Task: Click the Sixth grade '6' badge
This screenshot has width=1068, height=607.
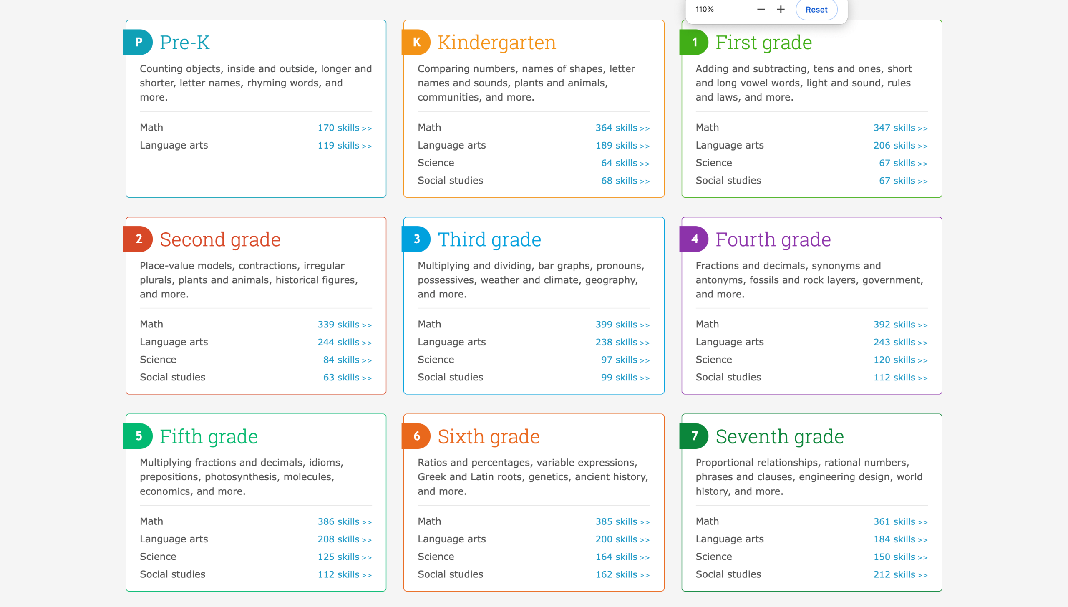Action: pyautogui.click(x=416, y=436)
